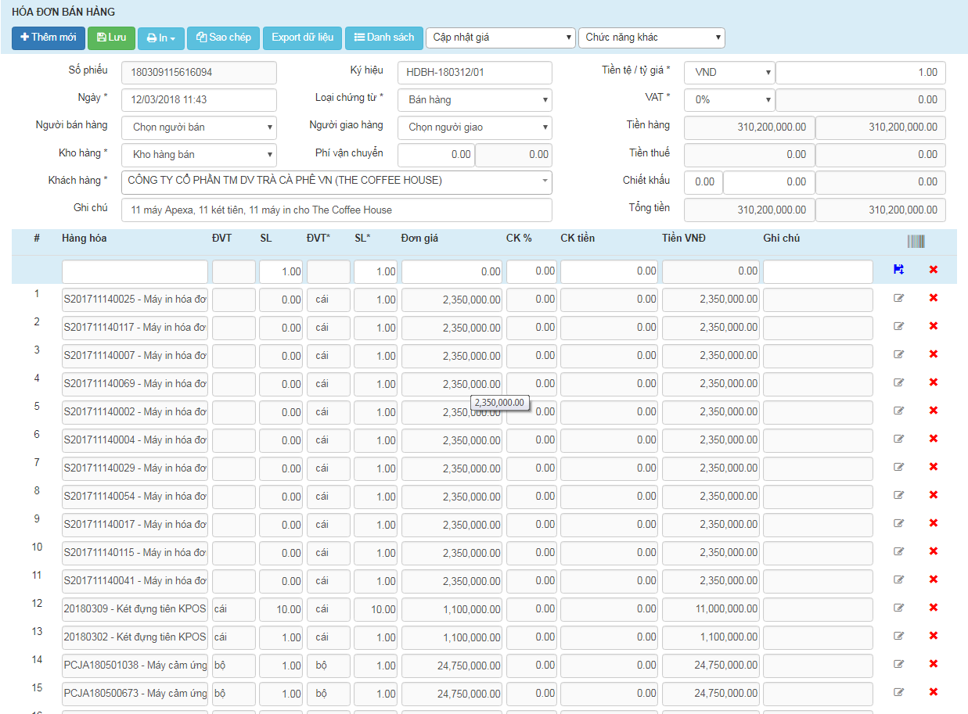Screen dimensions: 968x714
Task: Edit the PCJA180501038 Máy cảm ứng row
Action: click(898, 664)
